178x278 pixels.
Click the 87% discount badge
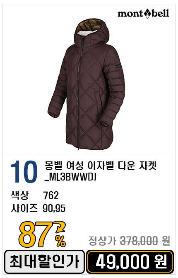point(42,234)
